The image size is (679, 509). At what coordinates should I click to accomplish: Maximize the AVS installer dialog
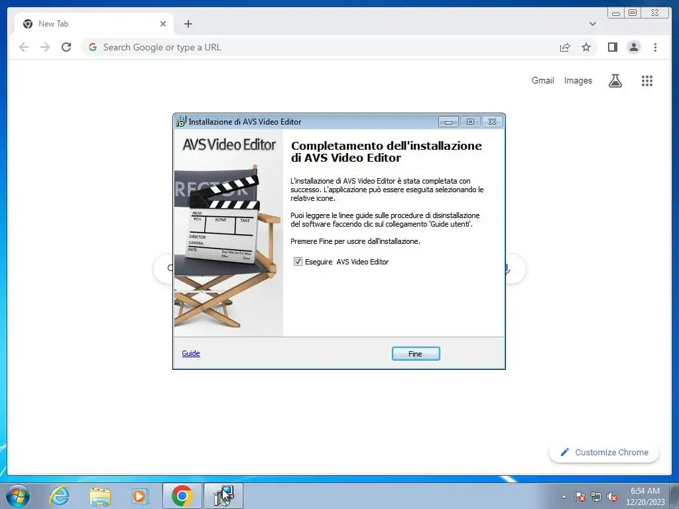click(470, 122)
